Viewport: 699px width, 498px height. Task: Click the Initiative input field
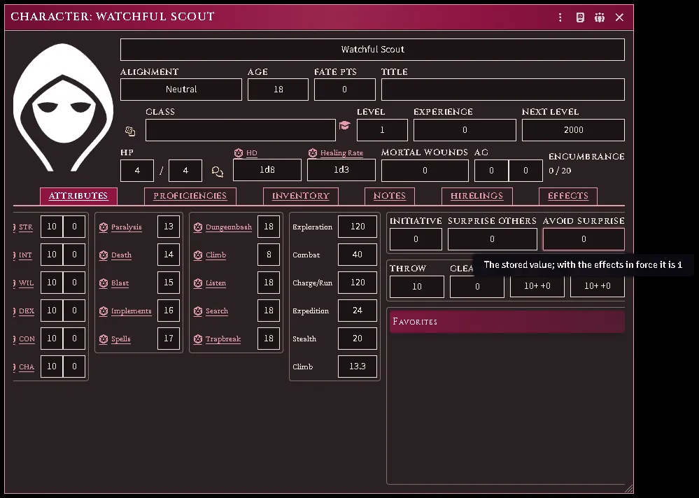[x=416, y=239]
